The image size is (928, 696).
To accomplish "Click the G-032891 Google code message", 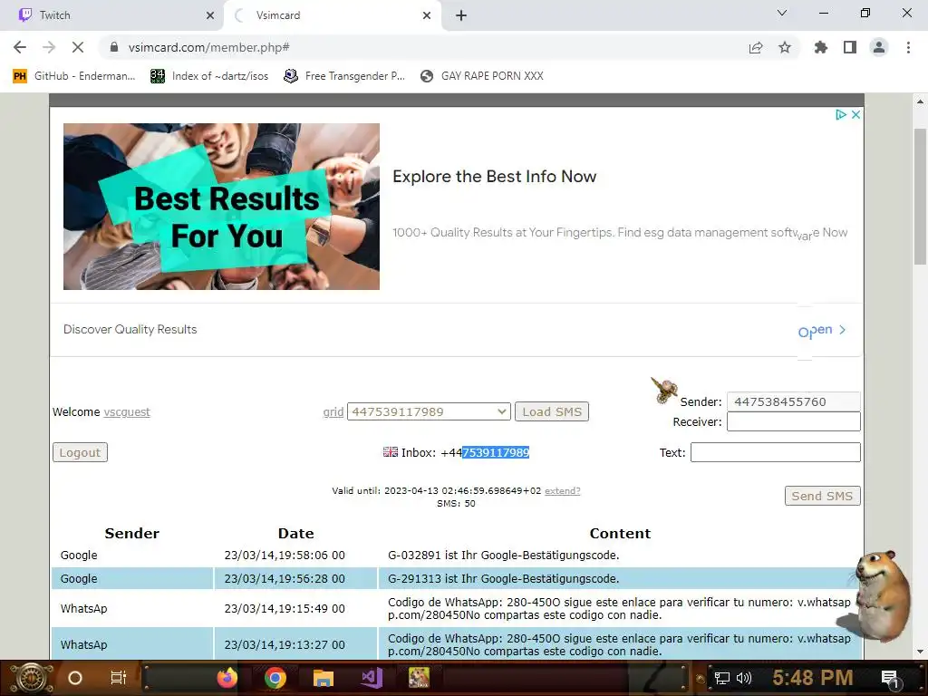I will click(x=503, y=556).
